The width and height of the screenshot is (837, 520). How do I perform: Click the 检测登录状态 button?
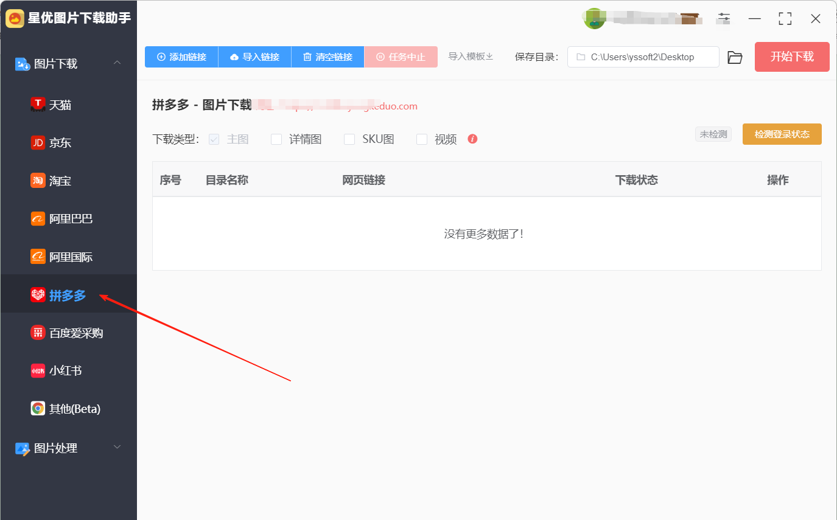[x=782, y=134]
